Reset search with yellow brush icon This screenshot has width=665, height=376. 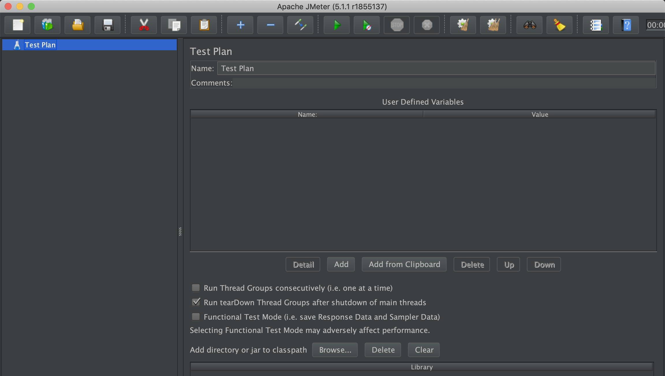559,25
